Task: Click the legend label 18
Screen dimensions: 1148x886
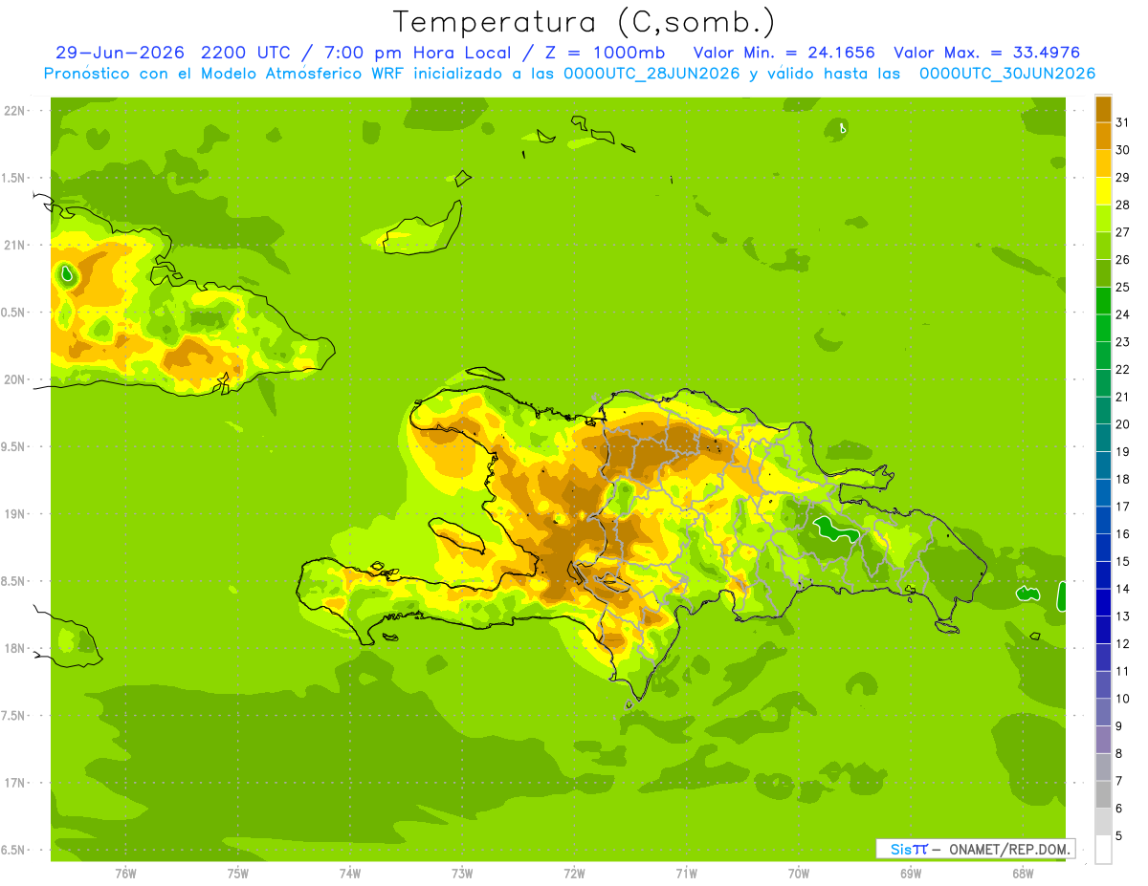Action: tap(1122, 479)
